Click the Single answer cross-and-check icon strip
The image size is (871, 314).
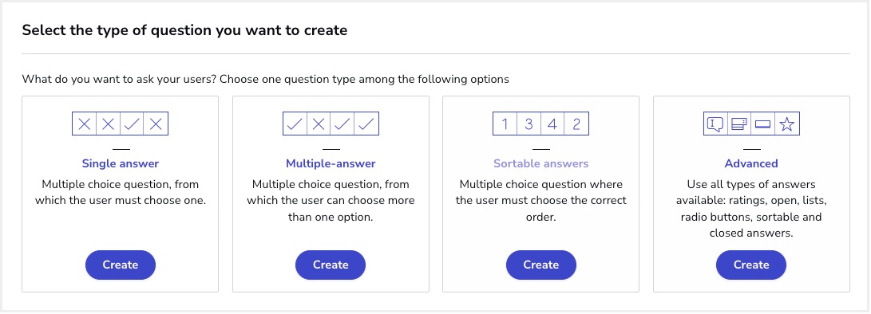click(x=120, y=124)
